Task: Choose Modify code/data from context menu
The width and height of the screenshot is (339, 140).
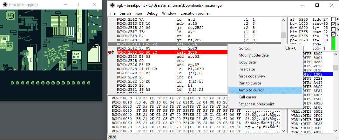Action: tap(254, 55)
